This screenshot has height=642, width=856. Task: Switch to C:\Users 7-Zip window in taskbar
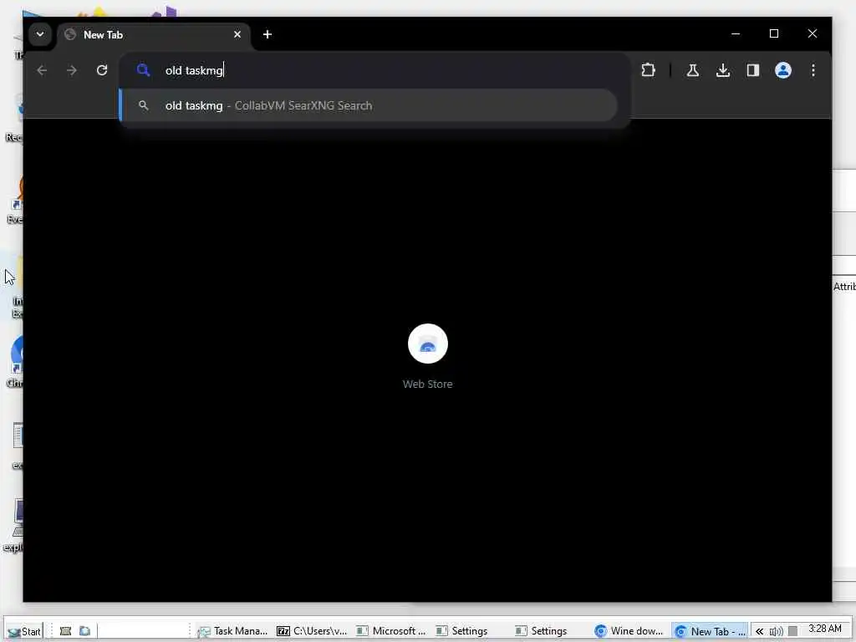tap(312, 631)
